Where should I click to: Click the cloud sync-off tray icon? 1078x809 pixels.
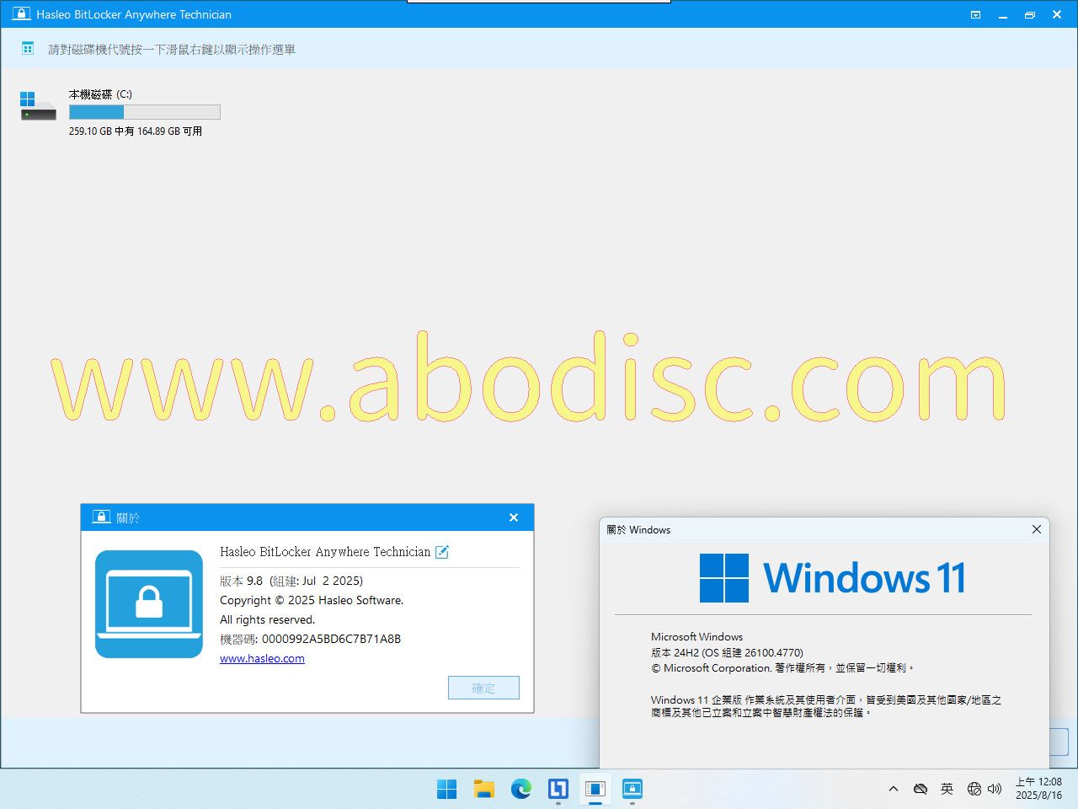pos(921,789)
